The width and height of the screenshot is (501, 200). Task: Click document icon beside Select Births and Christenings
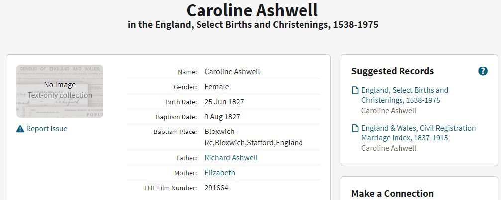click(x=355, y=91)
